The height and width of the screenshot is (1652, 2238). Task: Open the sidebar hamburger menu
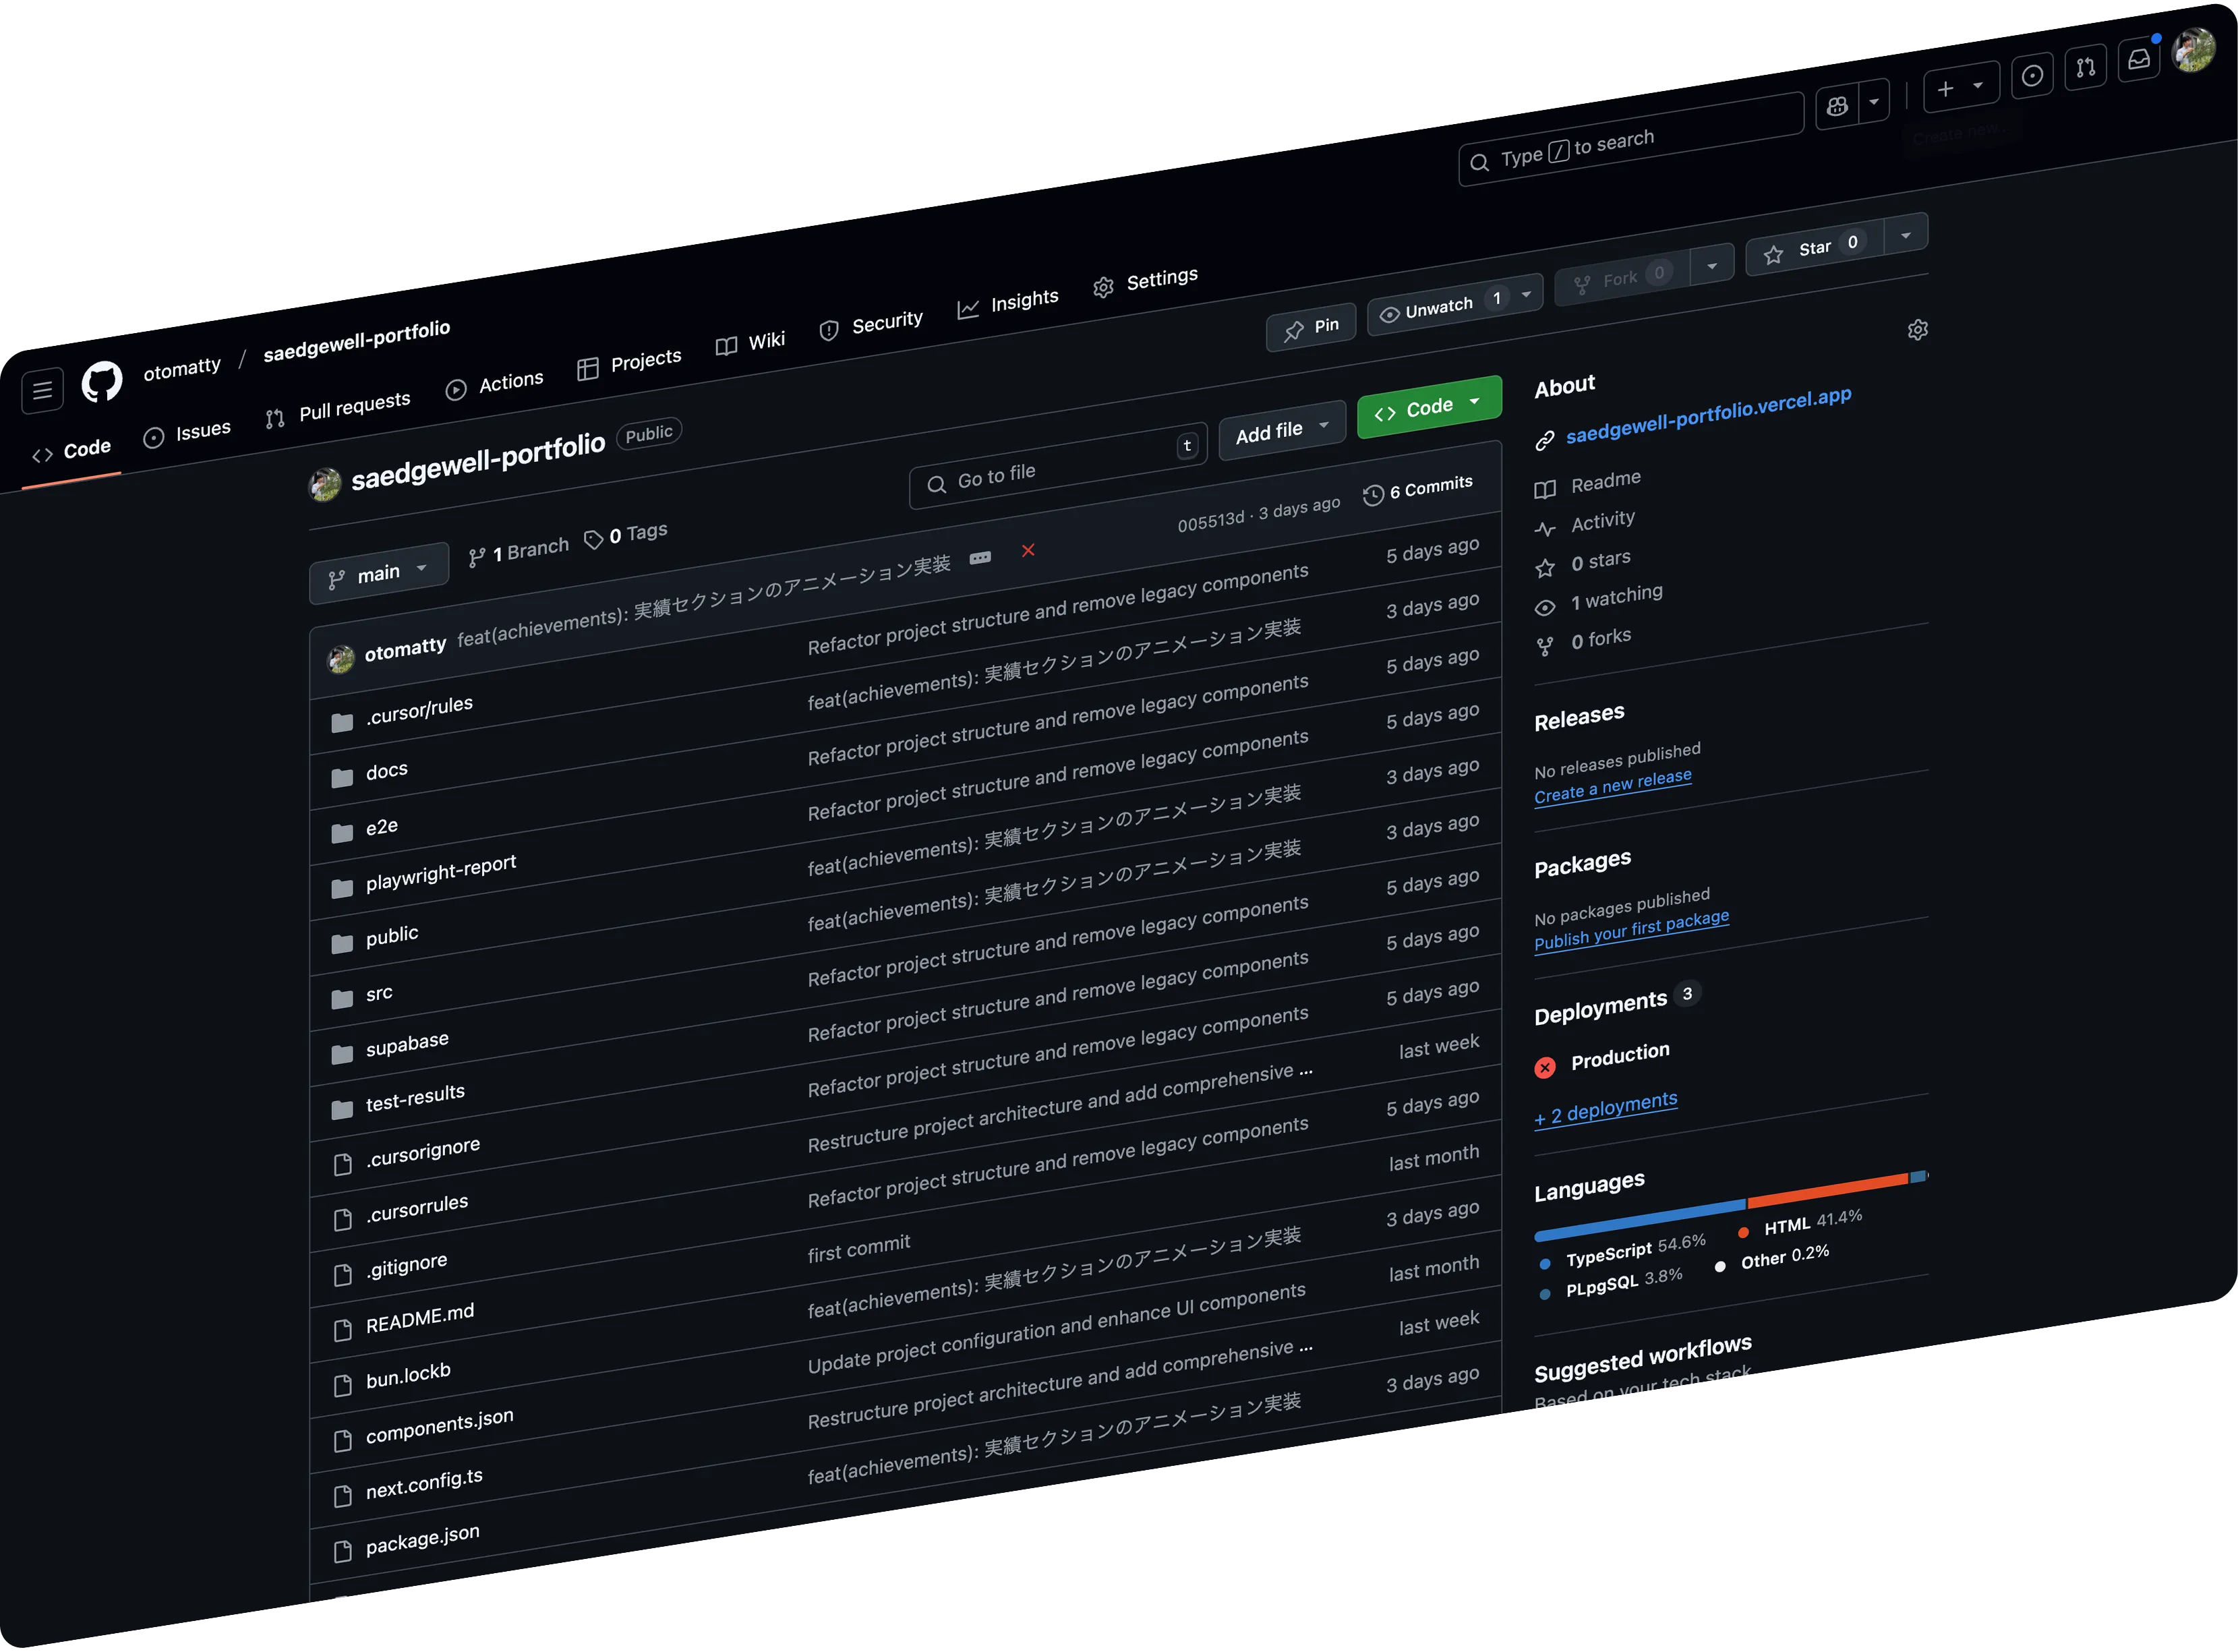(x=42, y=390)
